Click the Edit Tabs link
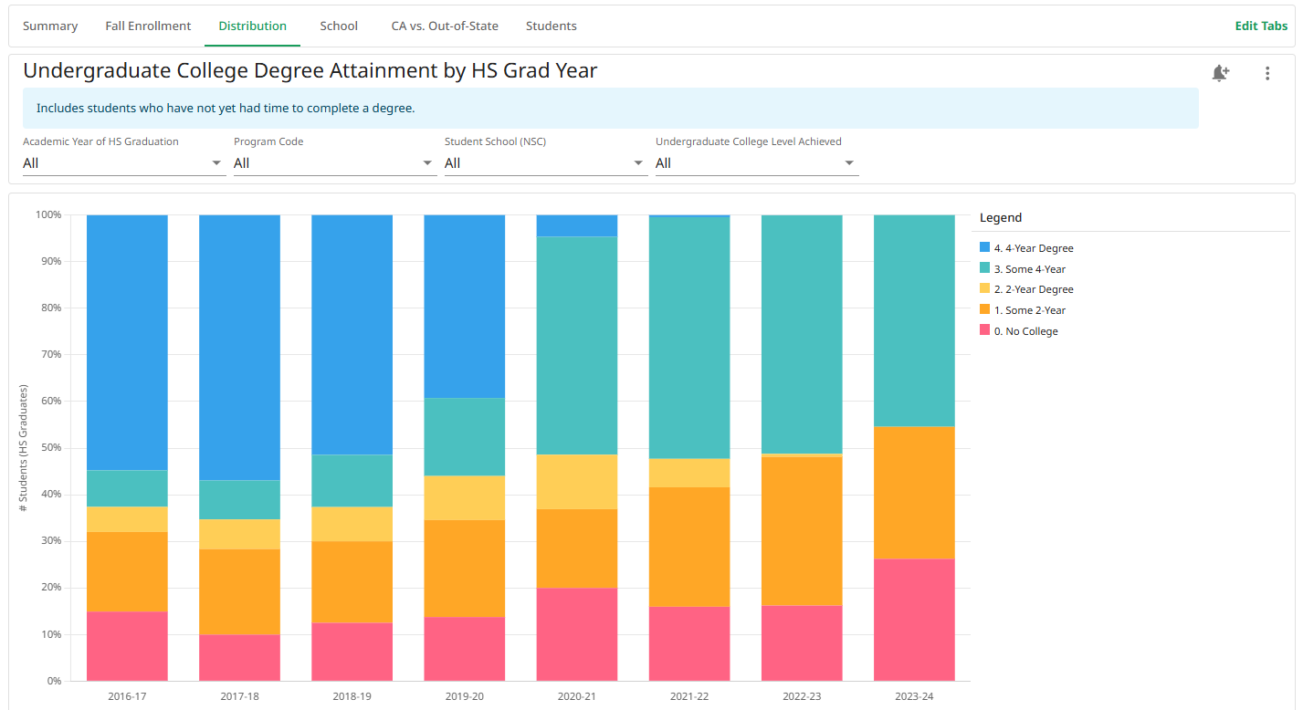 (x=1261, y=26)
